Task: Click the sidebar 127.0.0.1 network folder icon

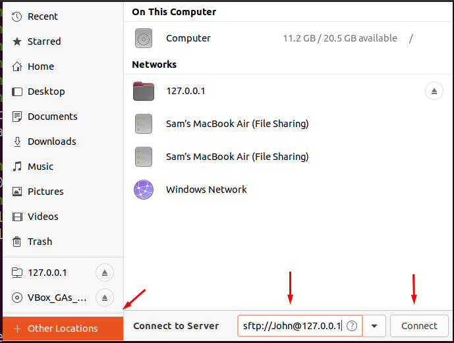Action: pyautogui.click(x=17, y=273)
